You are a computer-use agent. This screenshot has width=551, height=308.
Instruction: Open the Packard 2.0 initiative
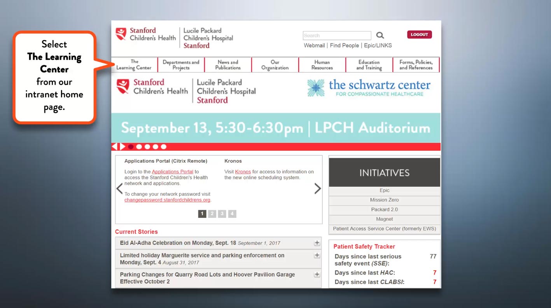[385, 209]
